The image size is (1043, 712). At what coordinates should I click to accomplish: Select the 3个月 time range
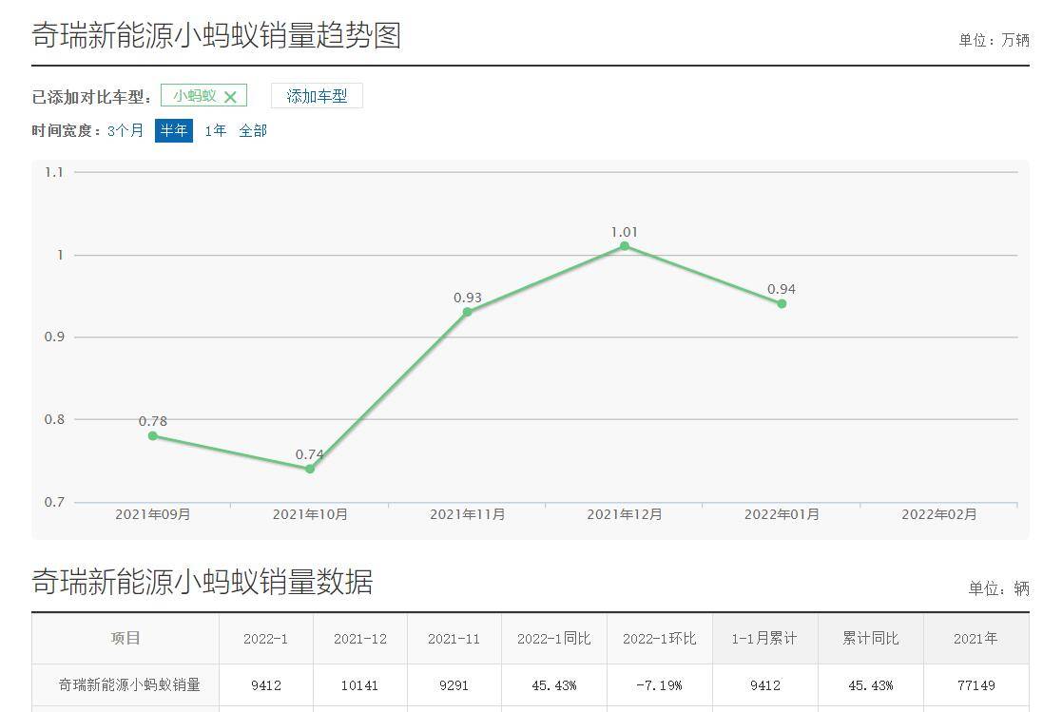tap(126, 130)
